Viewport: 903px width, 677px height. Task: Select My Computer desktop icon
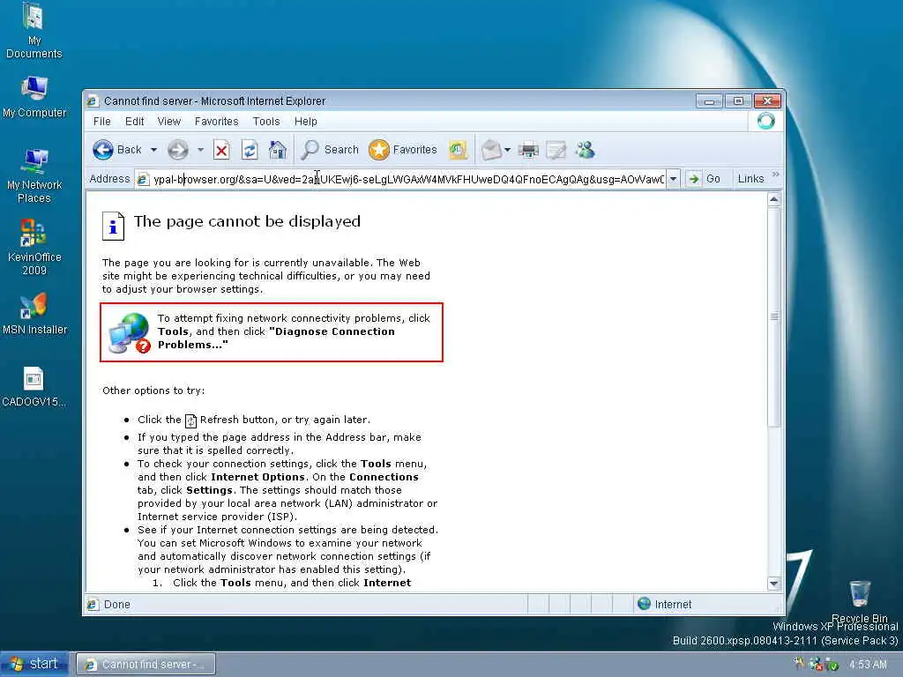pyautogui.click(x=34, y=97)
